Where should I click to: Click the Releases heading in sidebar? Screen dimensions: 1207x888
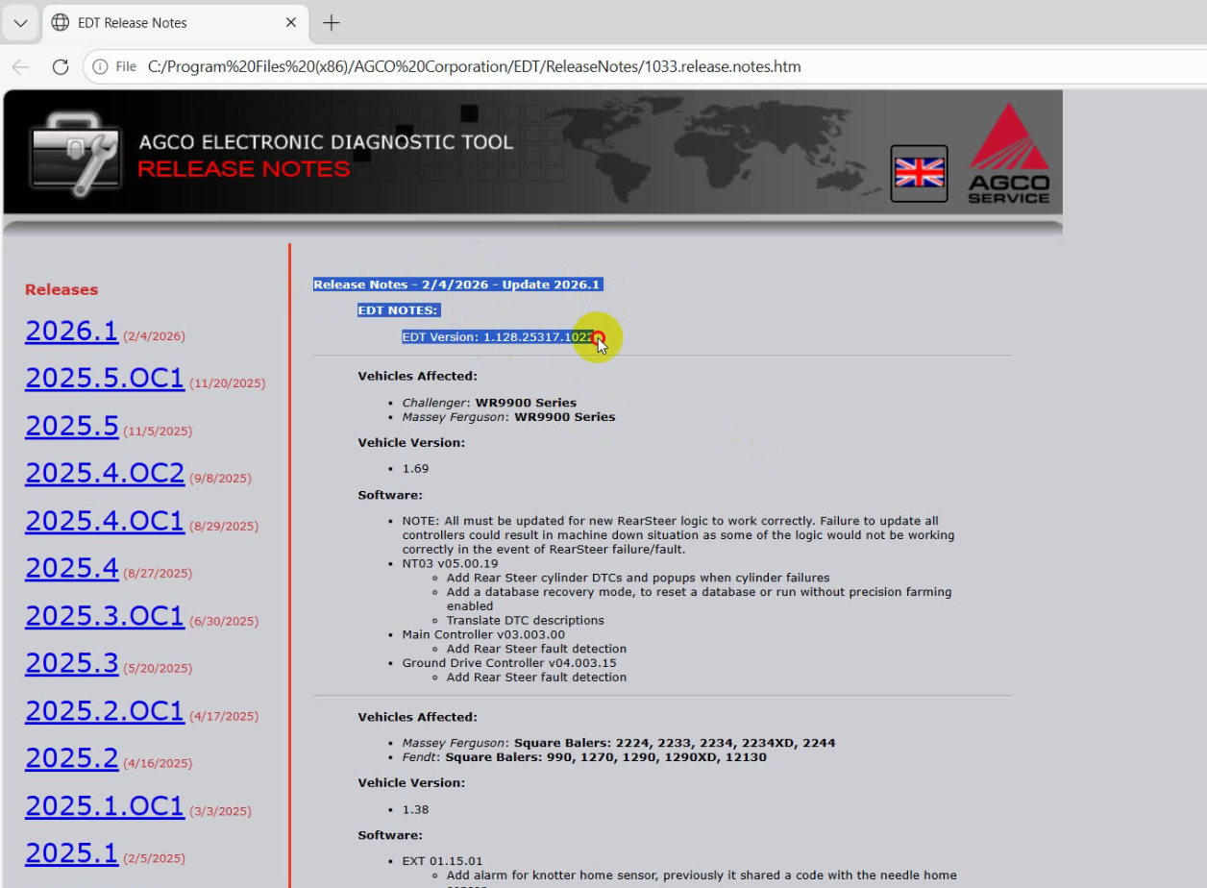pyautogui.click(x=61, y=289)
